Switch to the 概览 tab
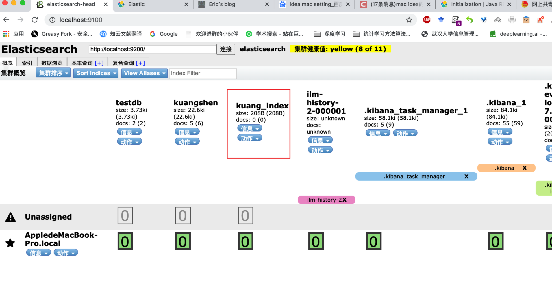 8,63
